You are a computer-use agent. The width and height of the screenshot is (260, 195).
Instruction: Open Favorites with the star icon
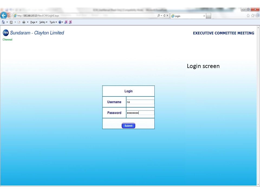pyautogui.click(x=252, y=16)
